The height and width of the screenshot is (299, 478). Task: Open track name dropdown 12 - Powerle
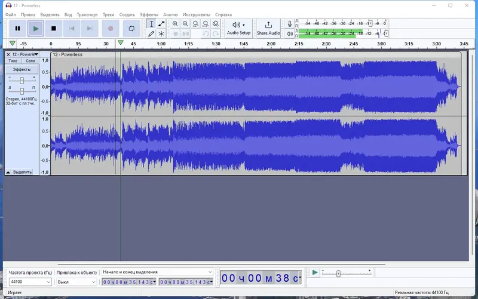click(25, 54)
